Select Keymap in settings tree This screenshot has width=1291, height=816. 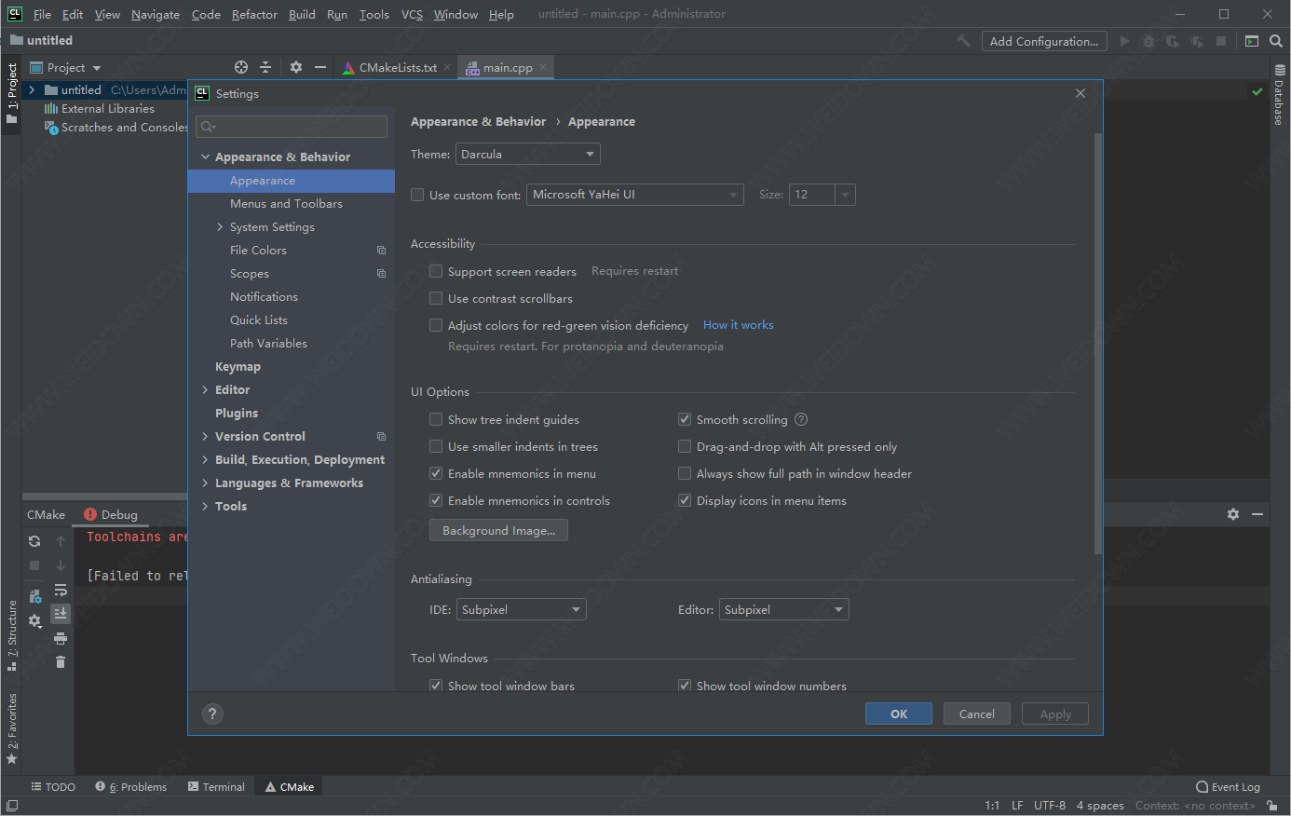tap(238, 366)
